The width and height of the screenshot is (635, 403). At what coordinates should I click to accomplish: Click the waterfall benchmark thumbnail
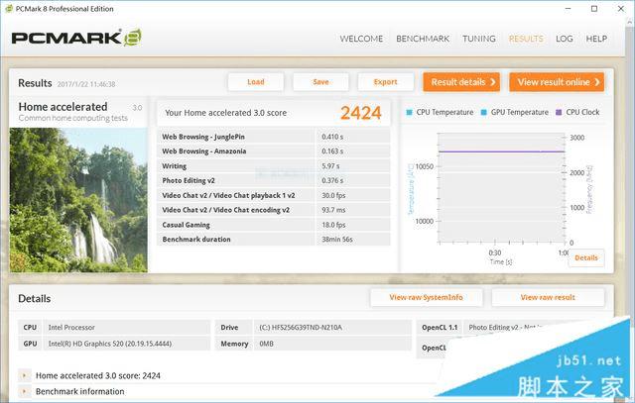pyautogui.click(x=78, y=200)
